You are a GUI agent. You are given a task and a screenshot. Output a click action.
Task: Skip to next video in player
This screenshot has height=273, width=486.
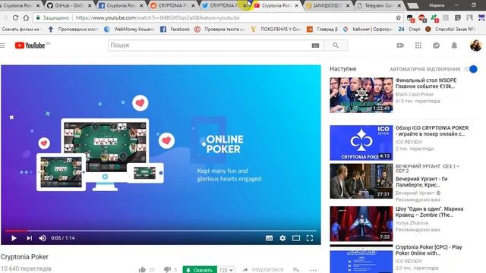pyautogui.click(x=29, y=238)
